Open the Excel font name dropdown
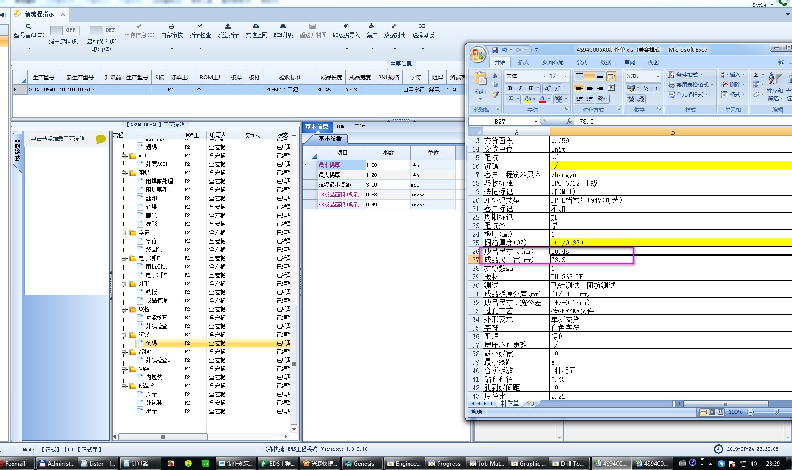 coord(544,76)
